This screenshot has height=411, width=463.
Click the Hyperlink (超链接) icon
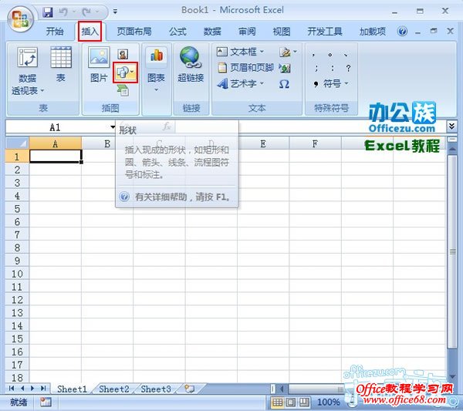[190, 64]
